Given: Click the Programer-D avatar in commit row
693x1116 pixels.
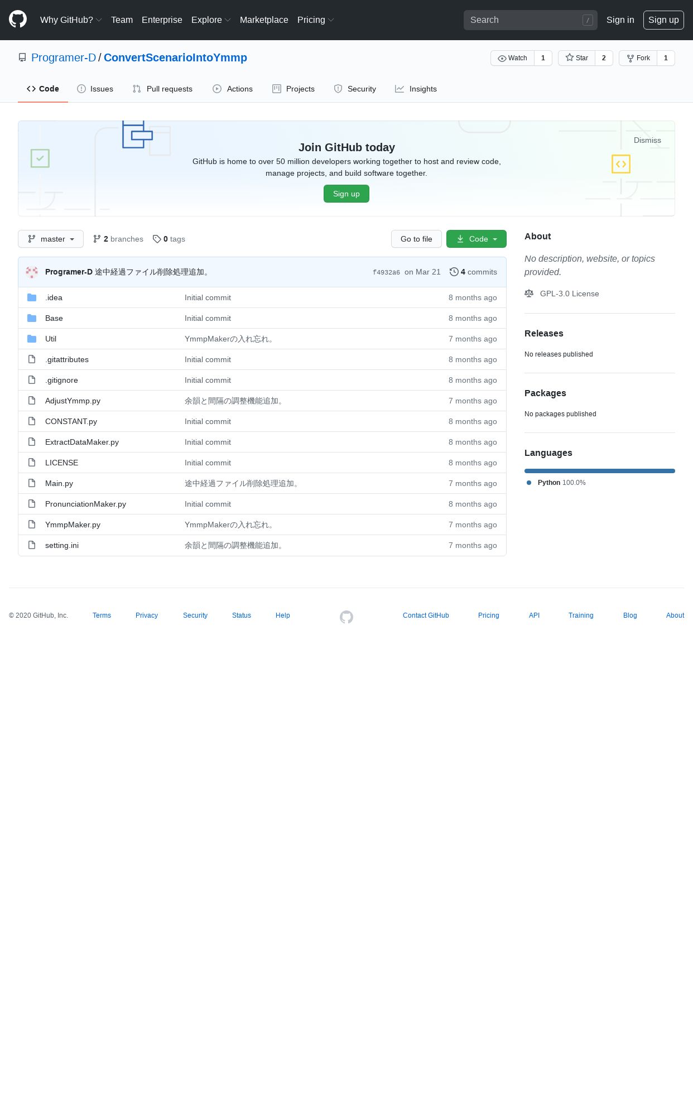Looking at the screenshot, I should [32, 272].
